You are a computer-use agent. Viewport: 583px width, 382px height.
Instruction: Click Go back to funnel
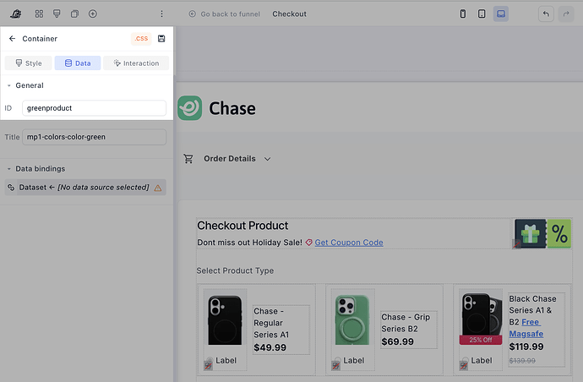[226, 14]
